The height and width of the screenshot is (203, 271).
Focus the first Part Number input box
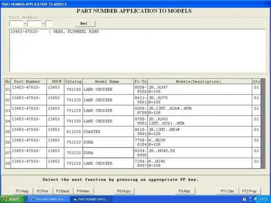click(x=16, y=24)
